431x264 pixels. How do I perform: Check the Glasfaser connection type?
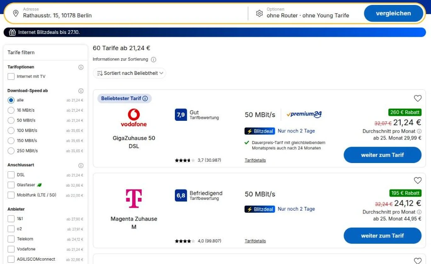tap(11, 185)
